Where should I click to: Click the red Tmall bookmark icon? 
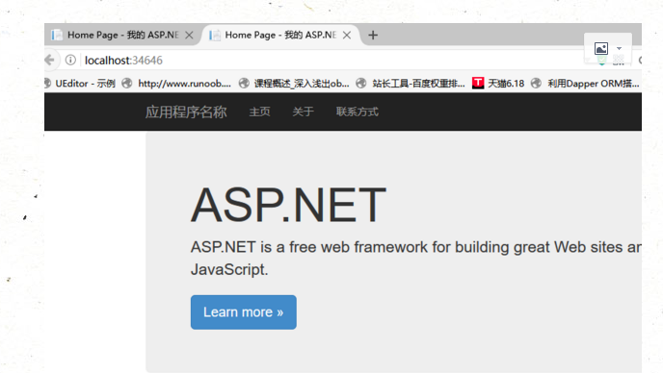tap(478, 83)
